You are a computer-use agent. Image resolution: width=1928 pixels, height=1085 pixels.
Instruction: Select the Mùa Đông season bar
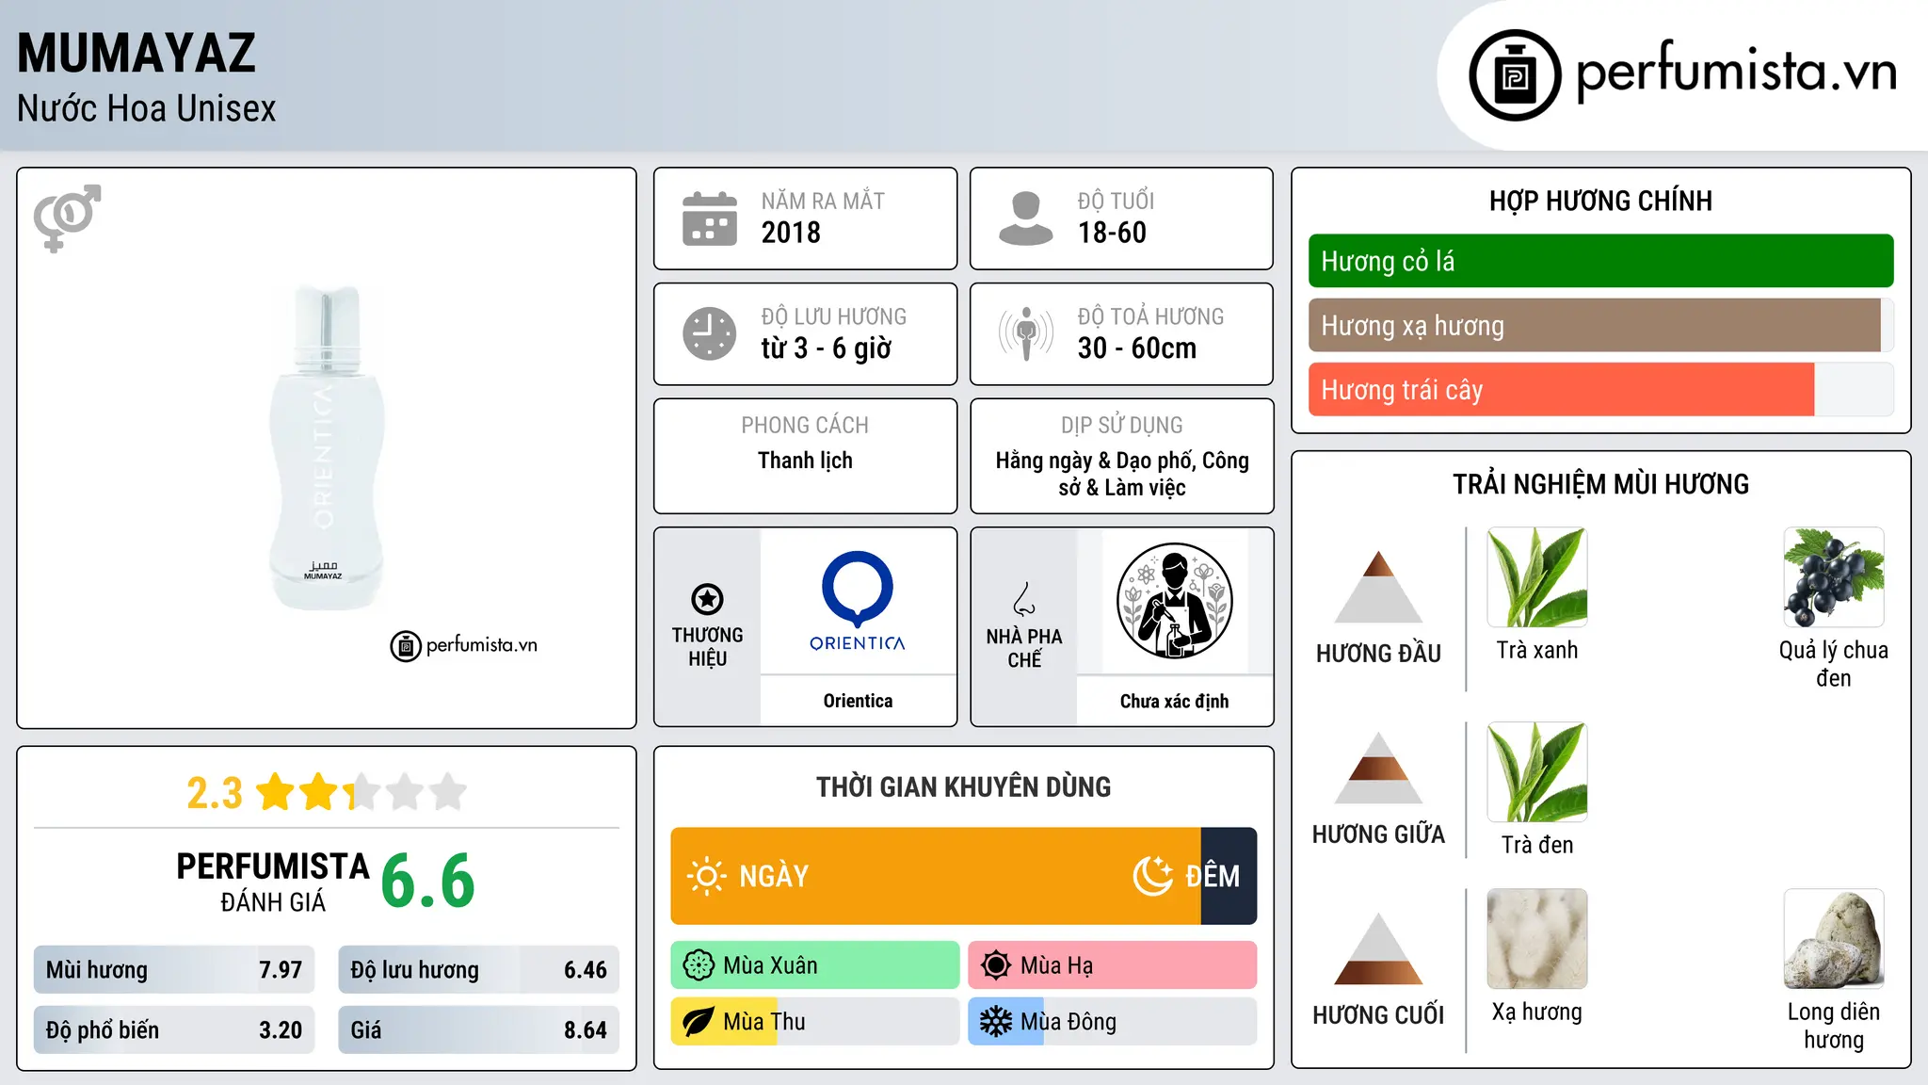[x=1113, y=1022]
